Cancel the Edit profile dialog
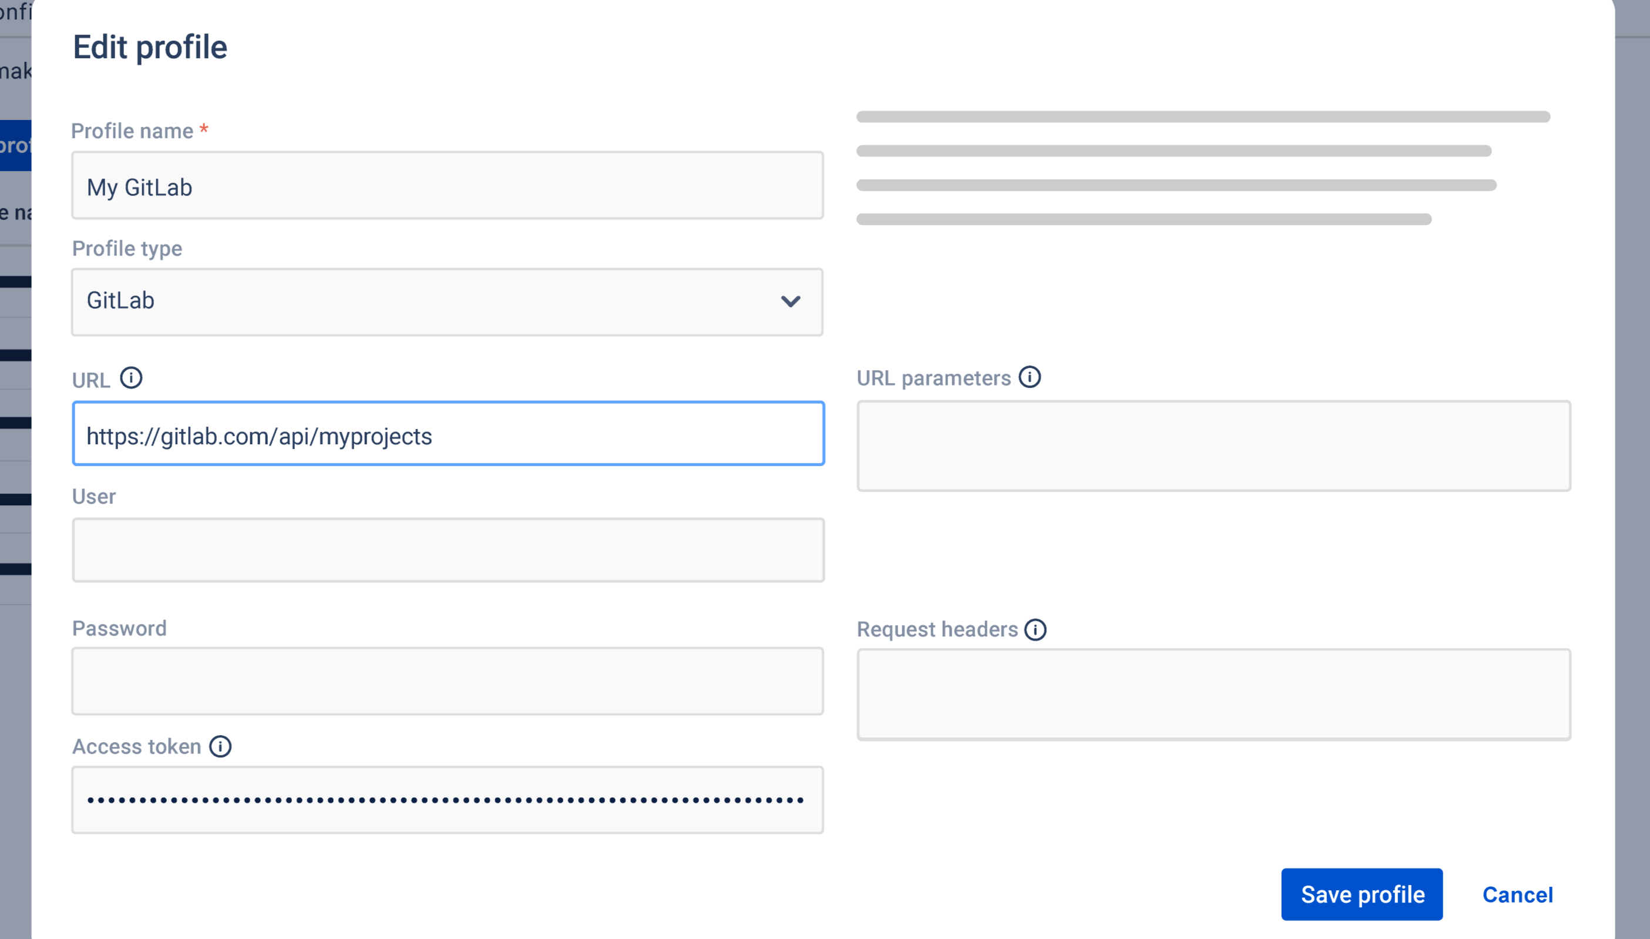 click(1517, 895)
